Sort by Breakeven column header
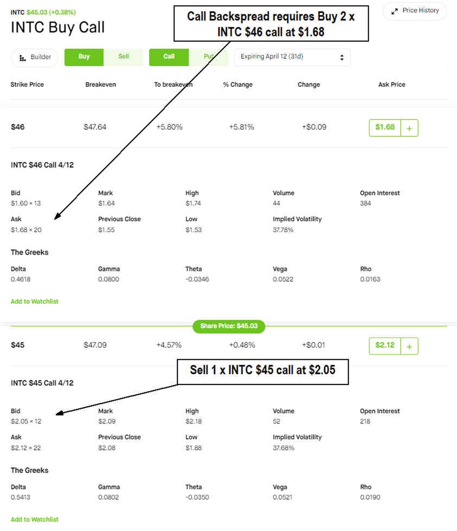This screenshot has height=531, width=457. [101, 85]
